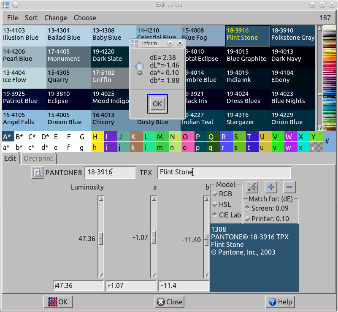Click the down arrow of the b slider
The image size is (338, 312).
click(x=206, y=275)
